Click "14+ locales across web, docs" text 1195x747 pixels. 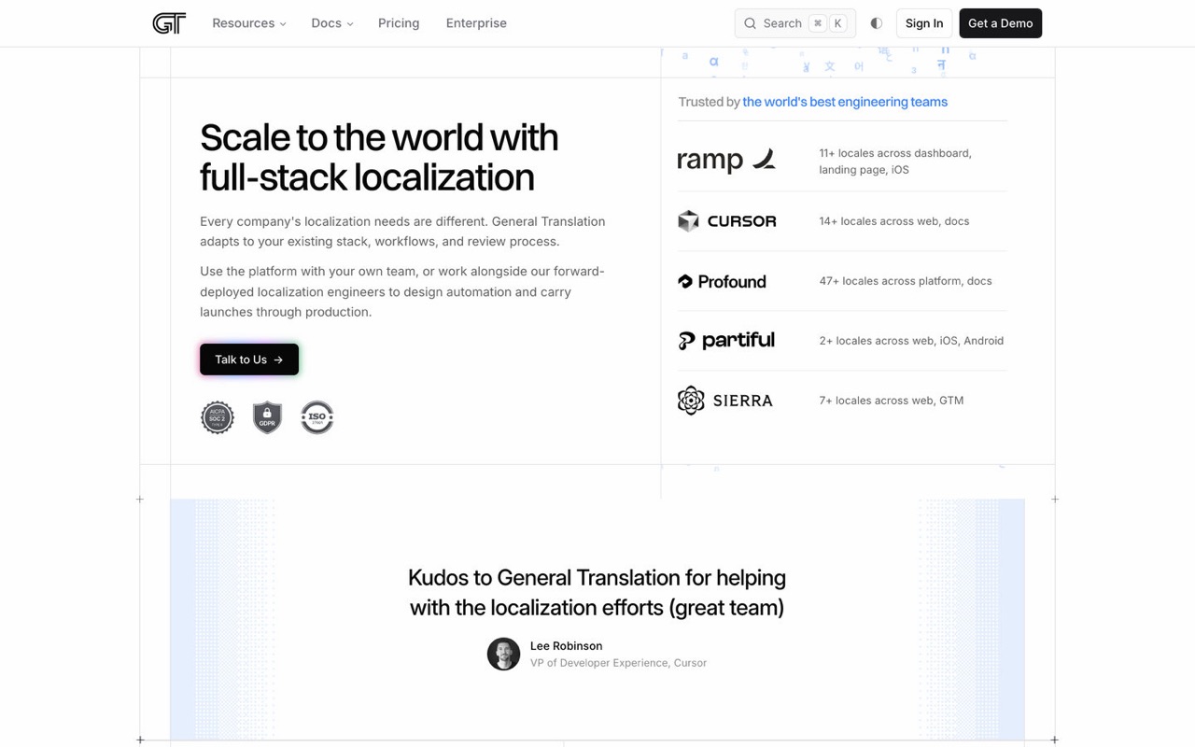894,221
